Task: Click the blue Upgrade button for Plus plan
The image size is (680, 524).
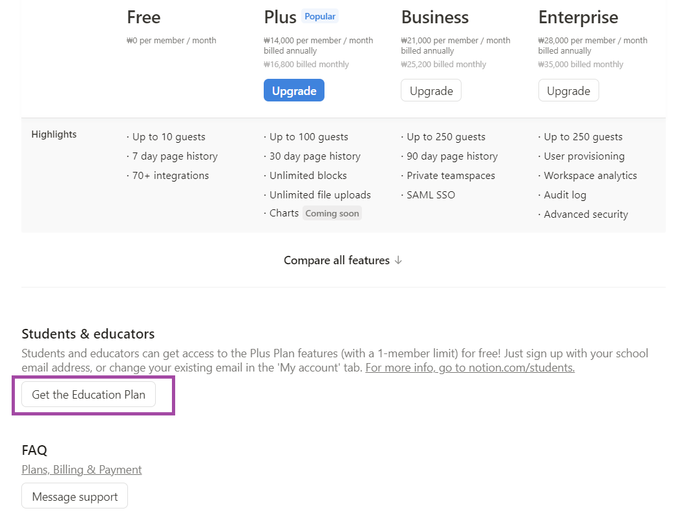Action: click(294, 90)
